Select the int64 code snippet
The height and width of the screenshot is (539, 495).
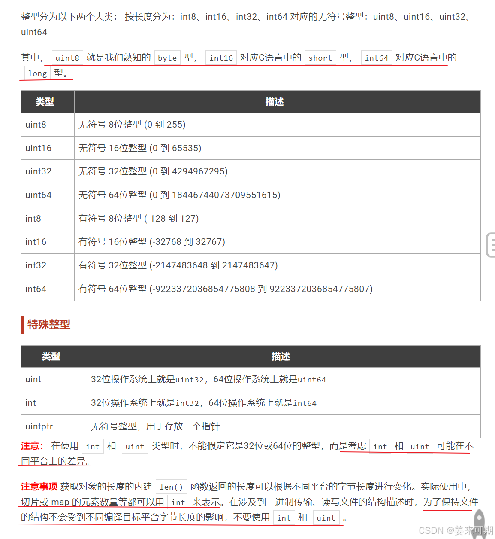(376, 58)
